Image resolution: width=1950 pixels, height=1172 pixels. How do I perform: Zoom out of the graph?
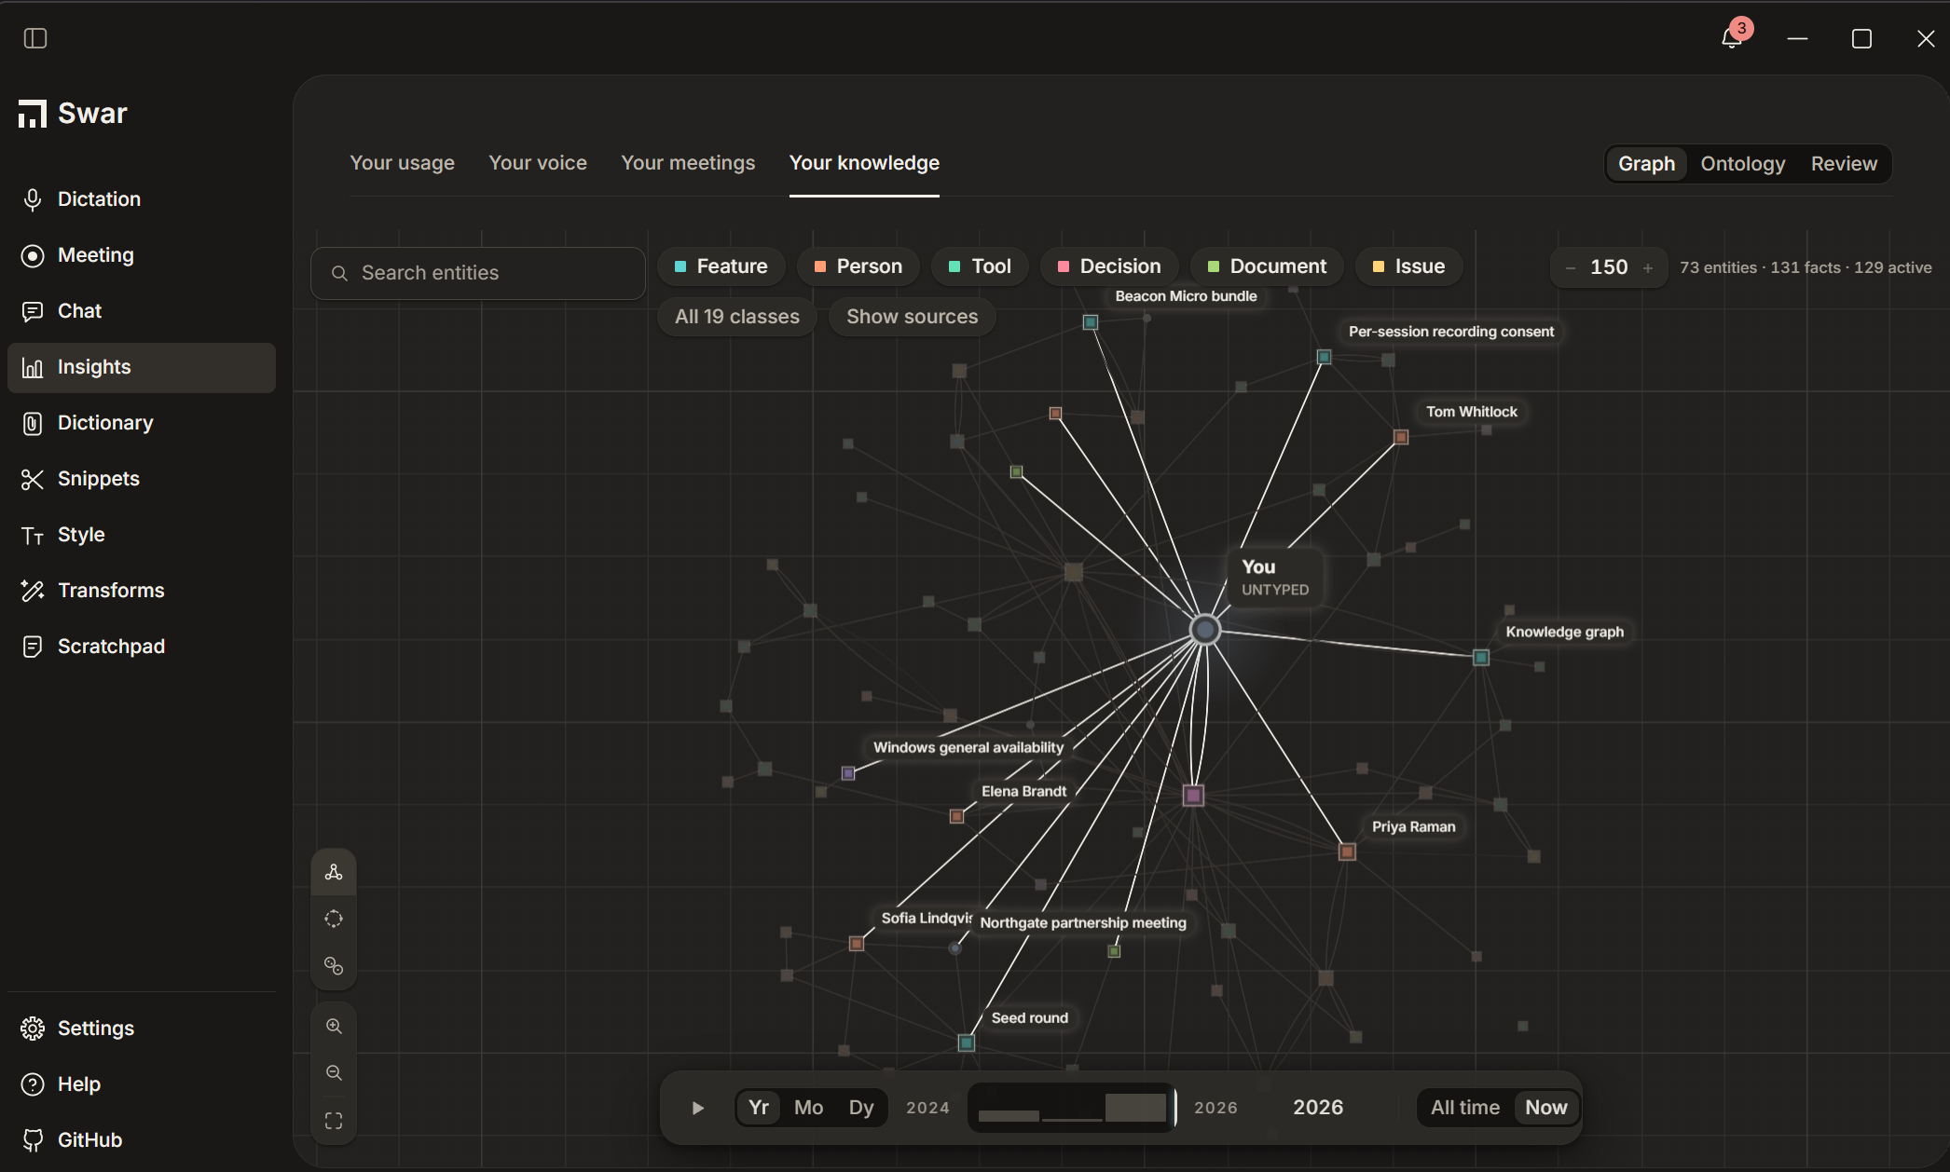pyautogui.click(x=334, y=1073)
